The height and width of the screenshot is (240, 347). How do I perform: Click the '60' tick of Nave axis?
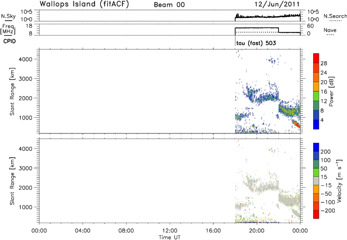click(x=311, y=26)
